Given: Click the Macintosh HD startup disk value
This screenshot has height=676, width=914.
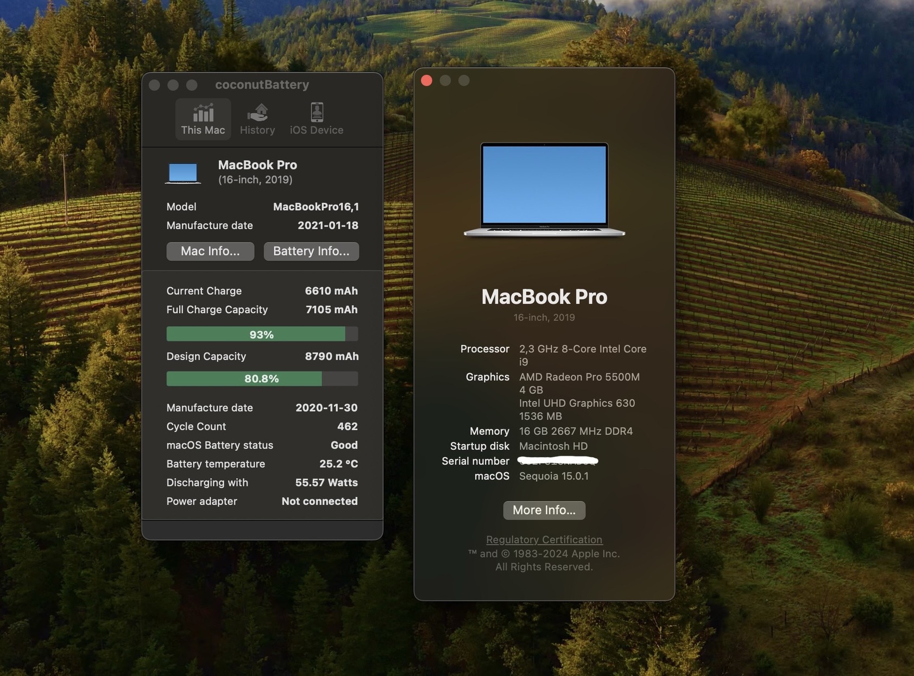Looking at the screenshot, I should point(553,446).
